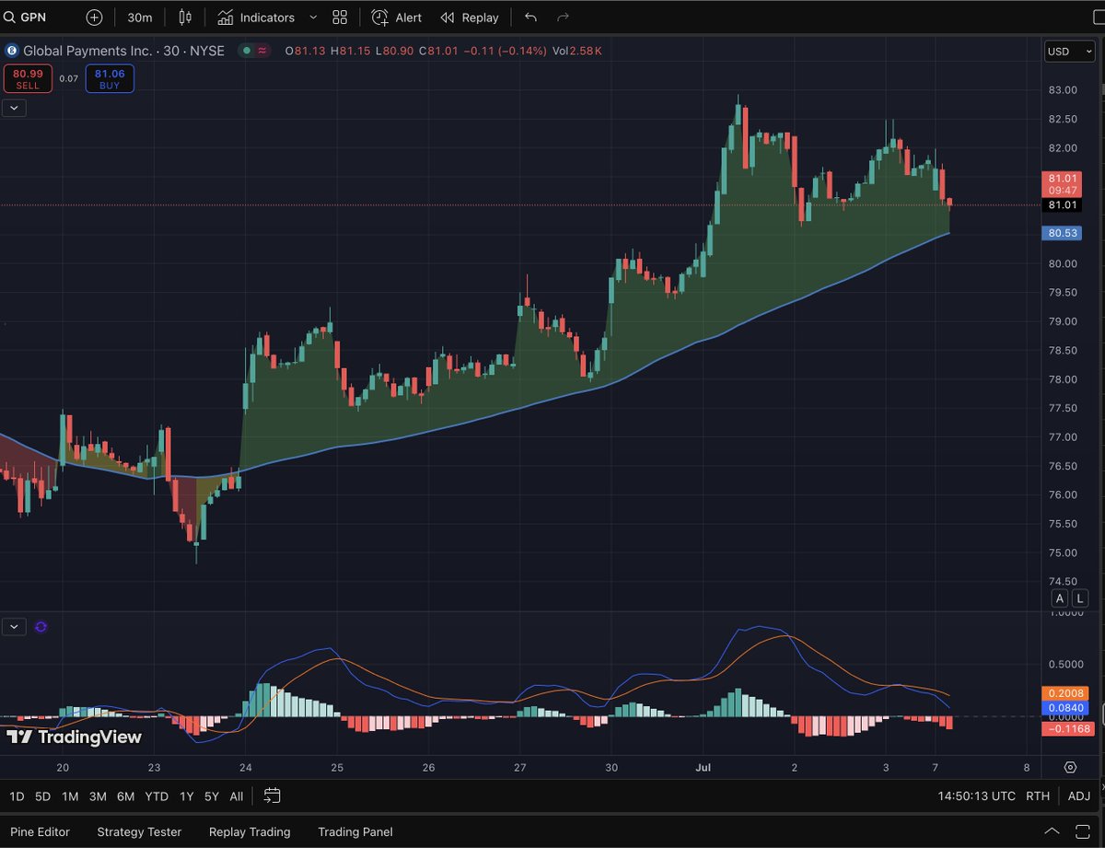Set date range to 1Y
The width and height of the screenshot is (1105, 848).
point(187,796)
